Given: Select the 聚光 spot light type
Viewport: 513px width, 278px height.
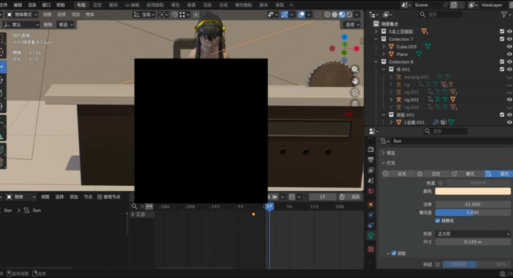Looking at the screenshot, I should (x=466, y=174).
